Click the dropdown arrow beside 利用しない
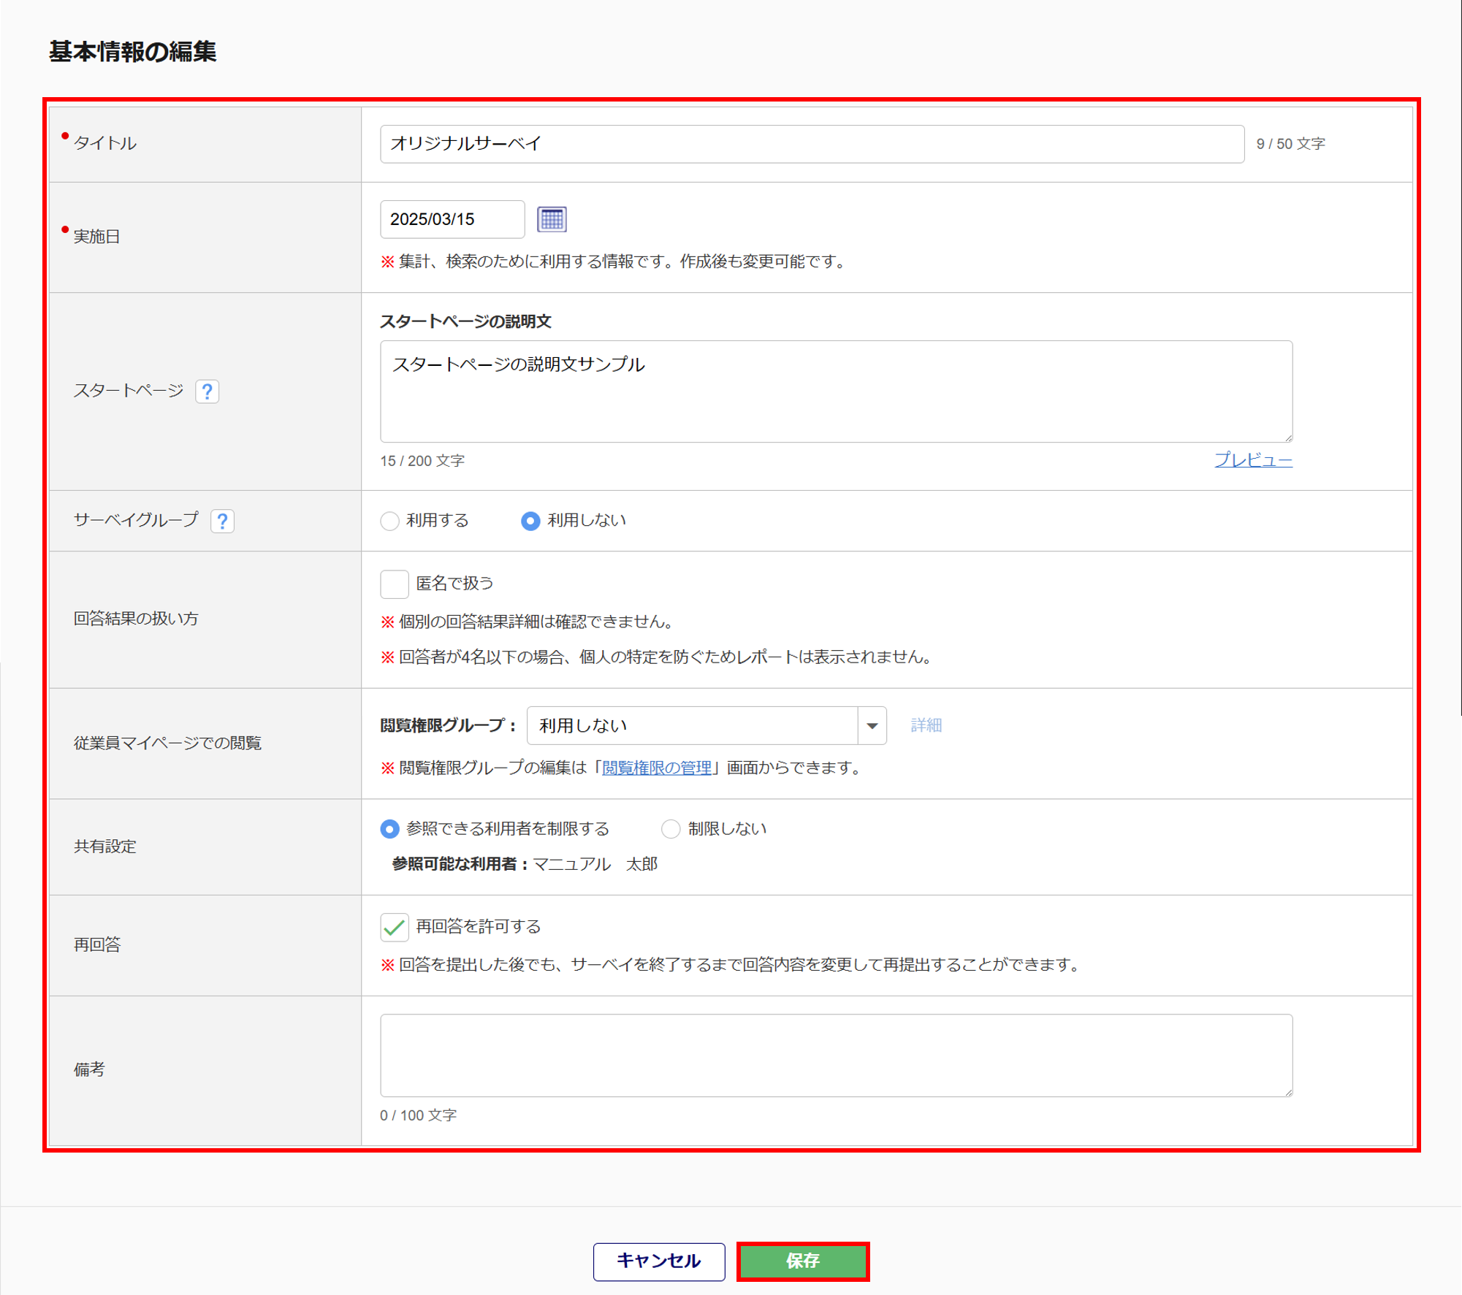Screen dimensions: 1462x1295 (872, 725)
